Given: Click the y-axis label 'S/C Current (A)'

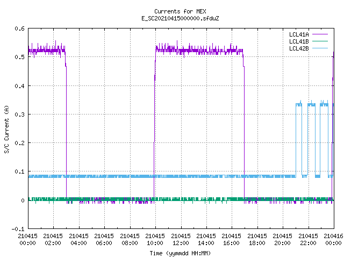Looking at the screenshot, I should tap(6, 130).
